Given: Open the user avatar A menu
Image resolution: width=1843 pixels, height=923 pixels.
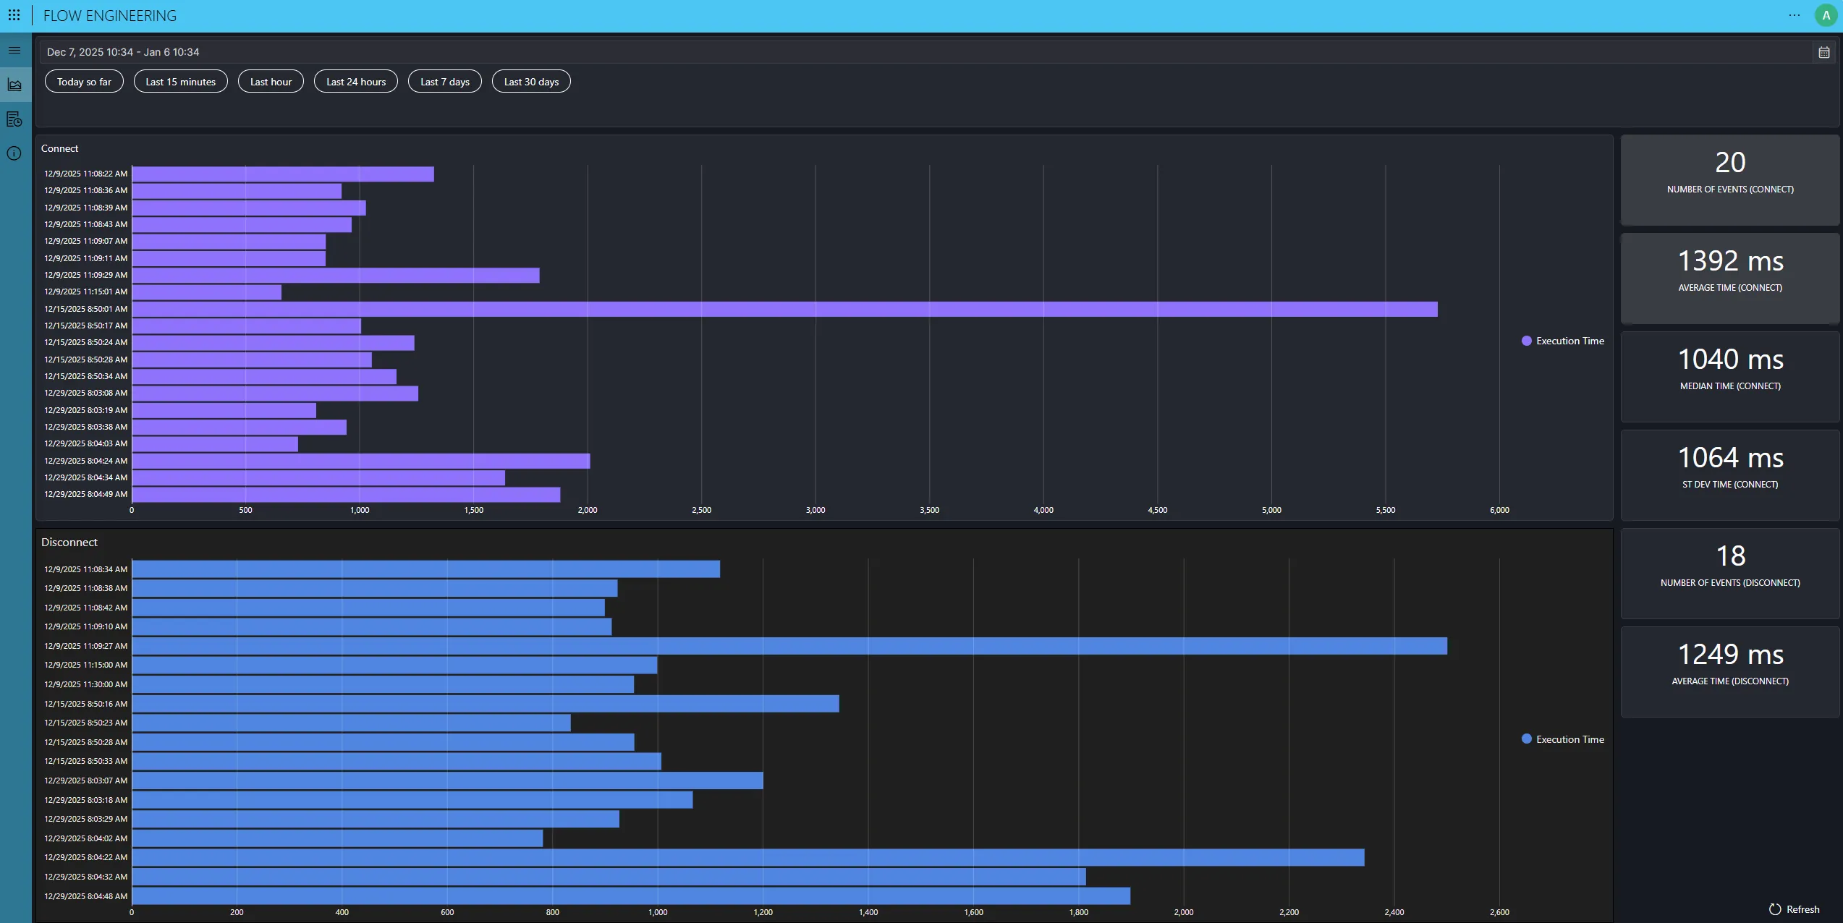Looking at the screenshot, I should point(1826,15).
